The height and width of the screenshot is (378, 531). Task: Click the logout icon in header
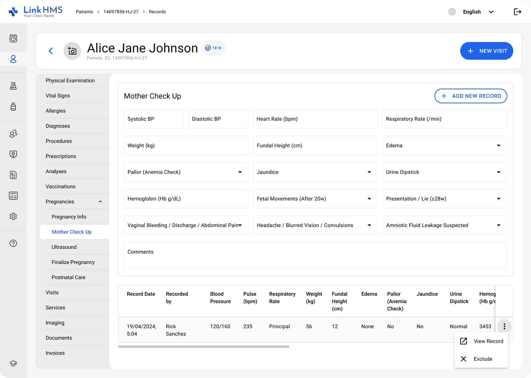pyautogui.click(x=517, y=12)
